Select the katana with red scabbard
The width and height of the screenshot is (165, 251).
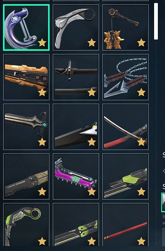click(x=126, y=127)
